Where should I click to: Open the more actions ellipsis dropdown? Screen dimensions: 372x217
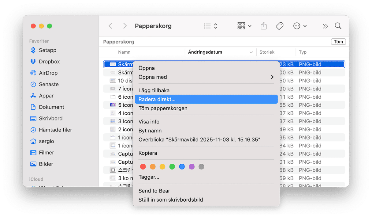coord(299,26)
